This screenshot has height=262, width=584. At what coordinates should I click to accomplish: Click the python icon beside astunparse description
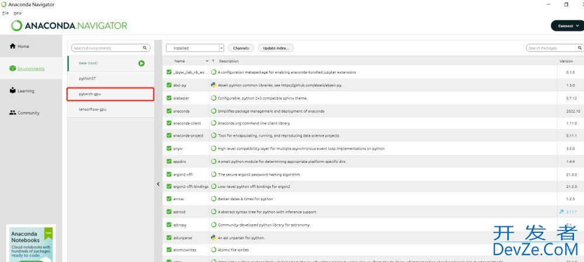click(x=213, y=237)
